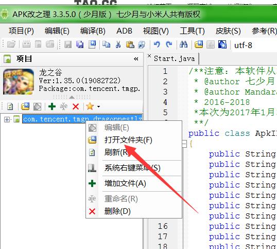Viewport: 277px width, 249px height.
Task: Select the com.tencent.tmgp.dragonnest tree item
Action: (82, 119)
